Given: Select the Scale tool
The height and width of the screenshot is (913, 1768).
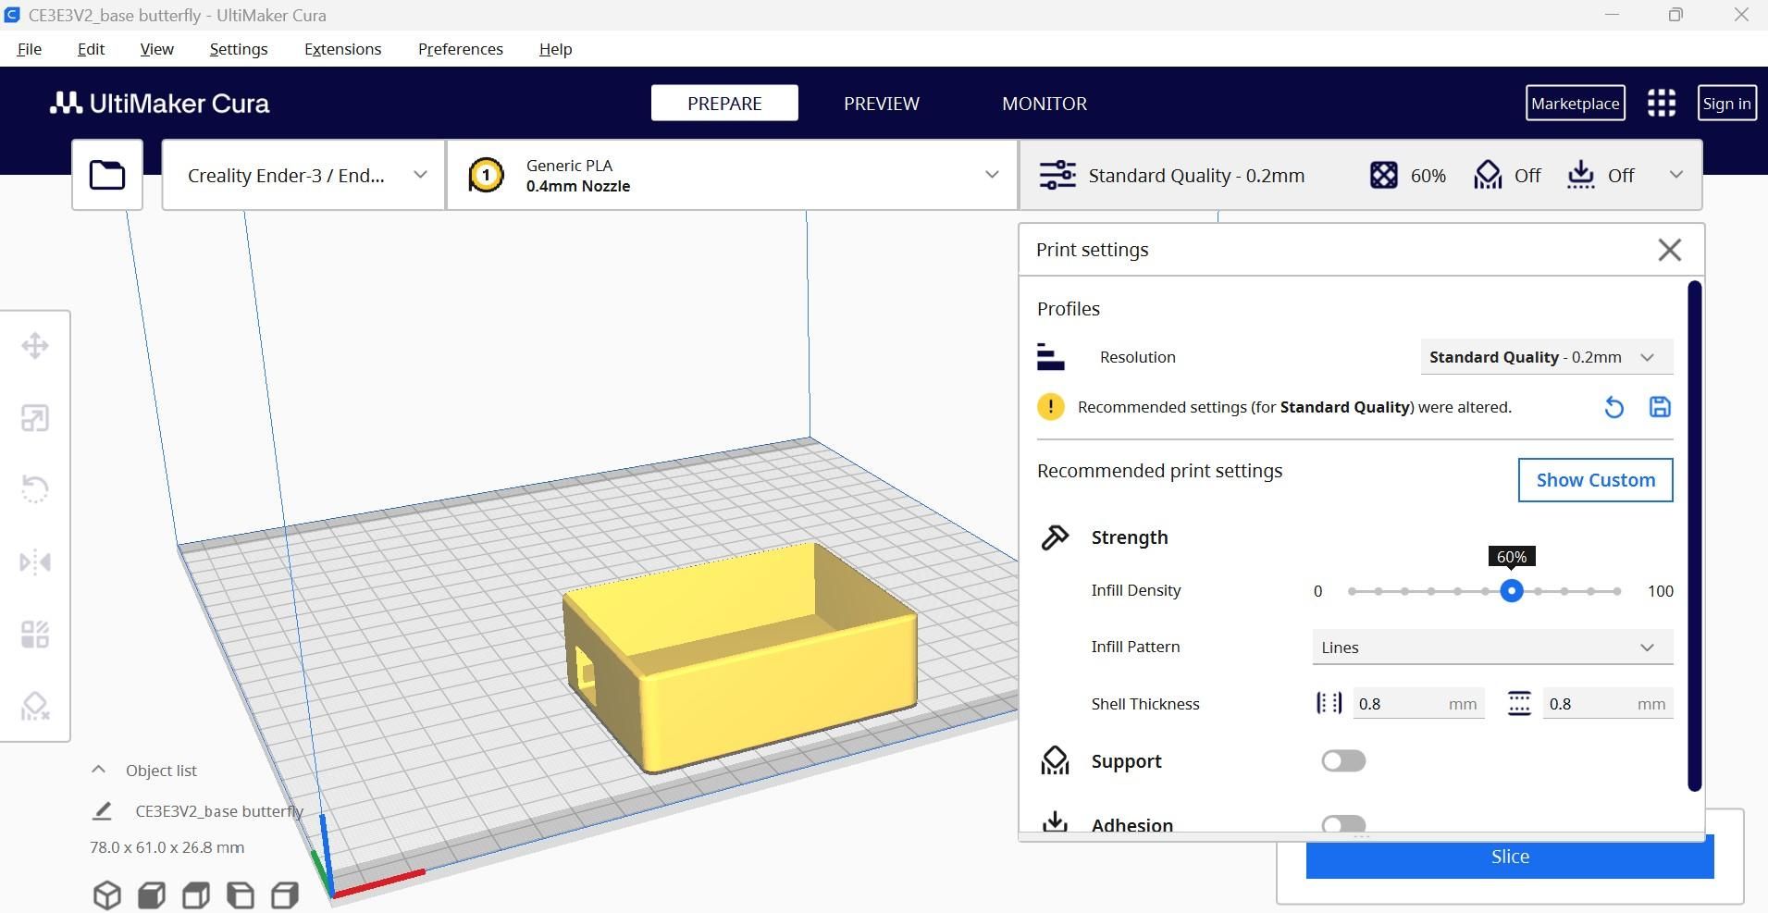Looking at the screenshot, I should tap(35, 418).
